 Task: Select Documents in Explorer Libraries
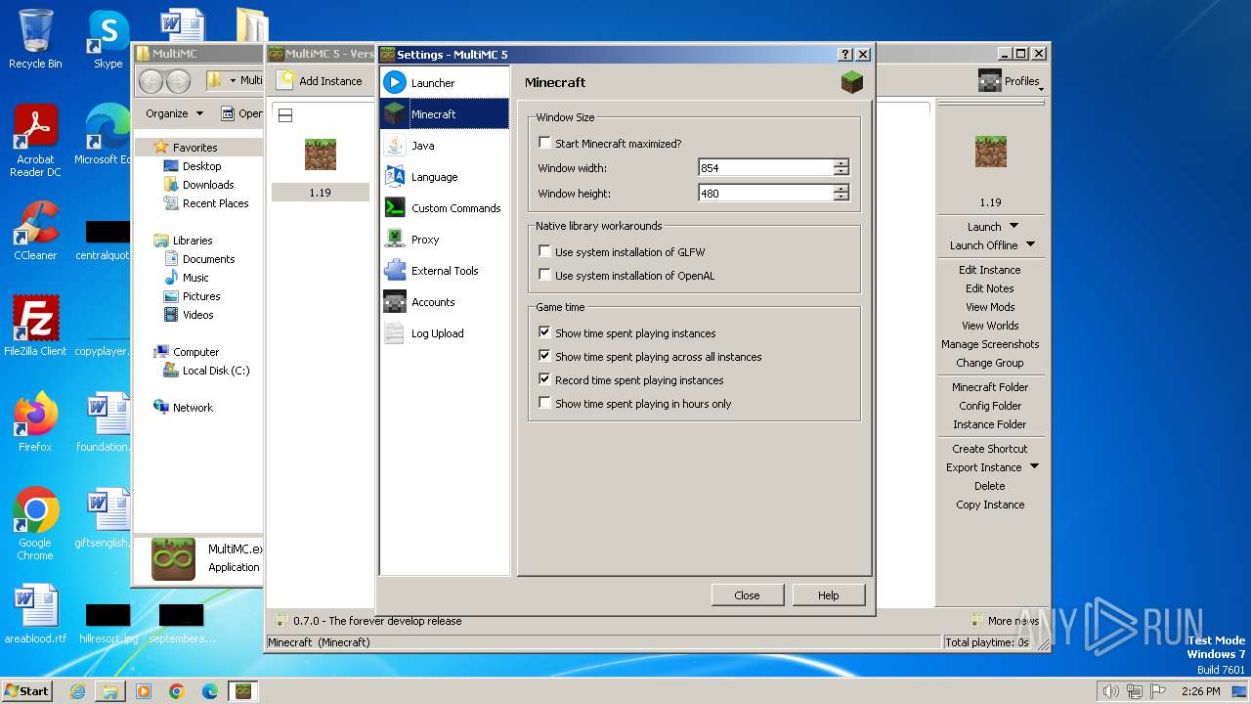208,258
